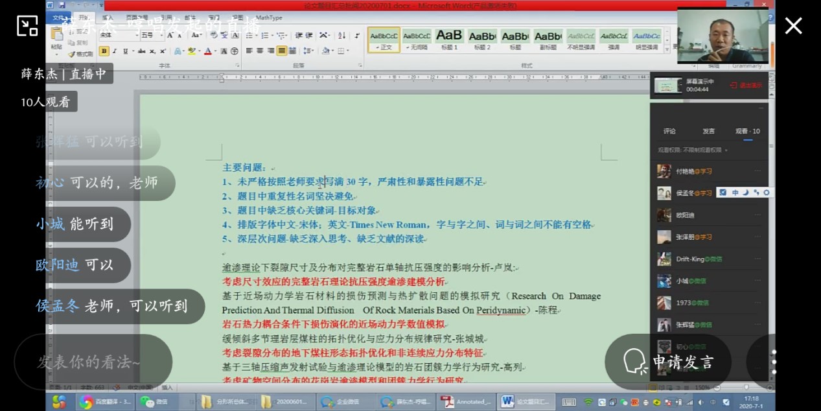The image size is (821, 411).
Task: Align text left in the Word ribbon
Action: click(x=249, y=51)
